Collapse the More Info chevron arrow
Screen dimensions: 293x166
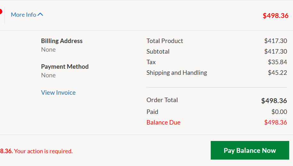(x=40, y=15)
